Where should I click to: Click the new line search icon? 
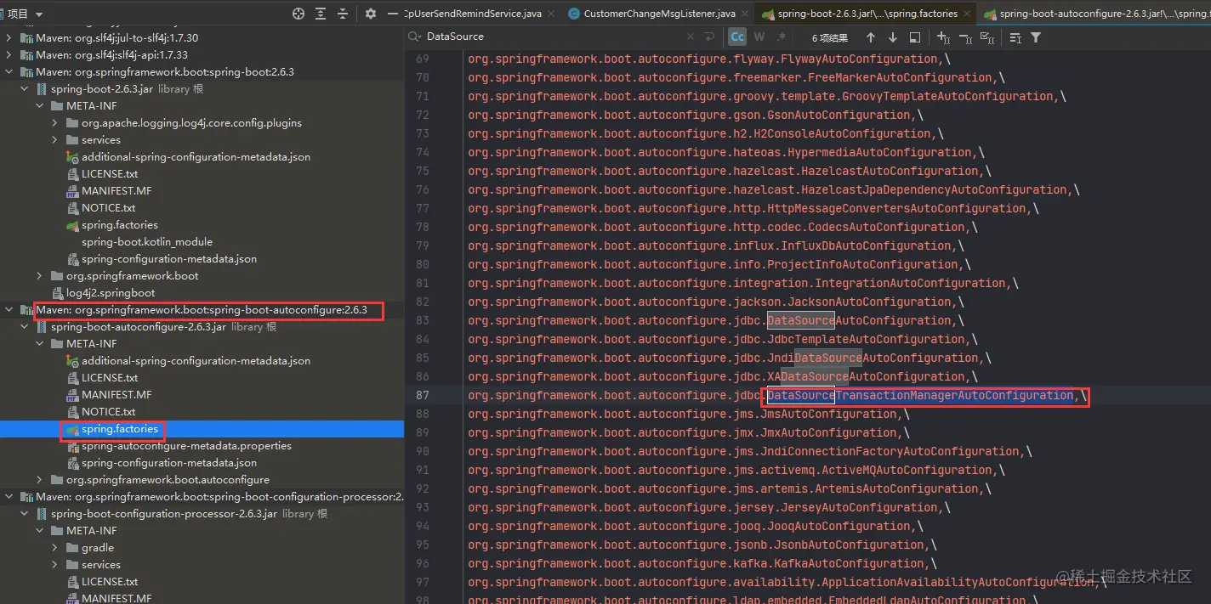coord(710,37)
